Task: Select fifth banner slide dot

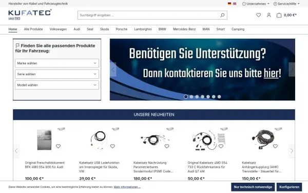Action: tap(208, 97)
